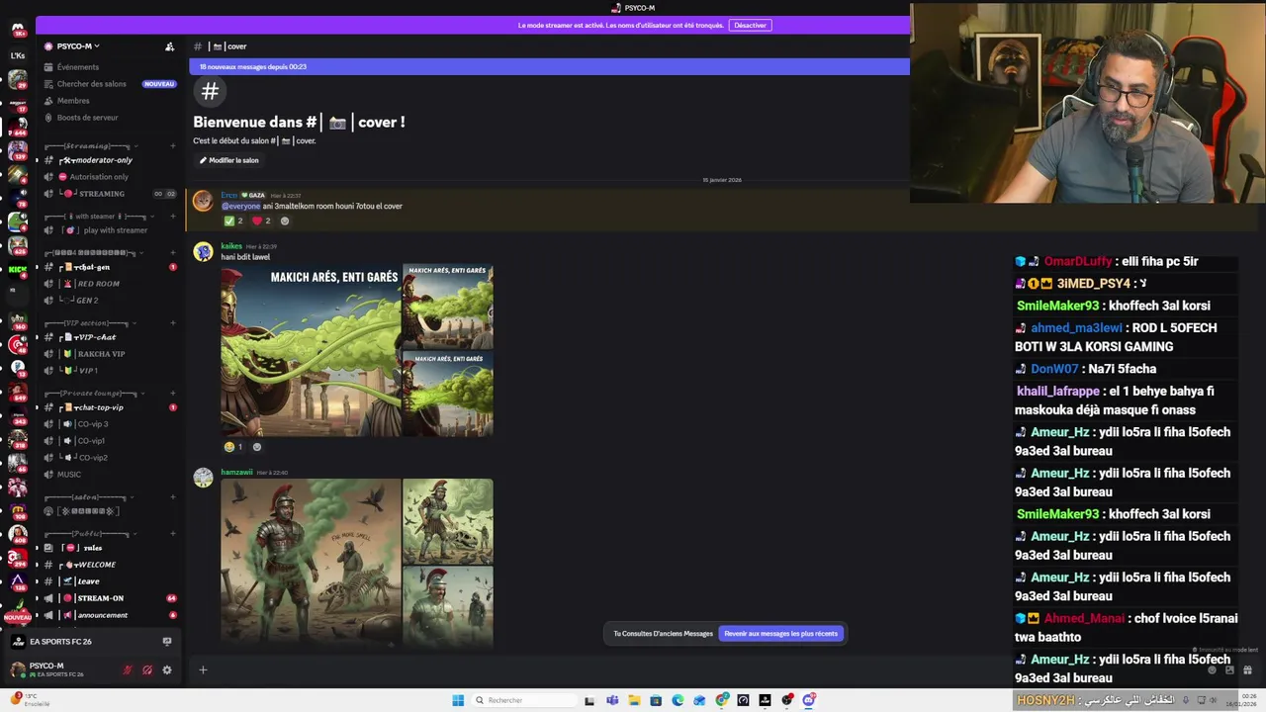Open hamzawii's large Roman soldier image
The height and width of the screenshot is (712, 1266).
pyautogui.click(x=311, y=564)
